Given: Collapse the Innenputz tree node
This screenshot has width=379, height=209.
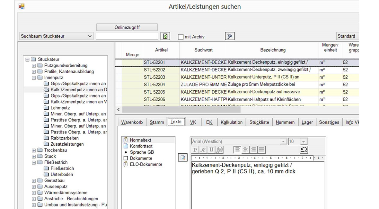Looking at the screenshot, I should point(34,77).
